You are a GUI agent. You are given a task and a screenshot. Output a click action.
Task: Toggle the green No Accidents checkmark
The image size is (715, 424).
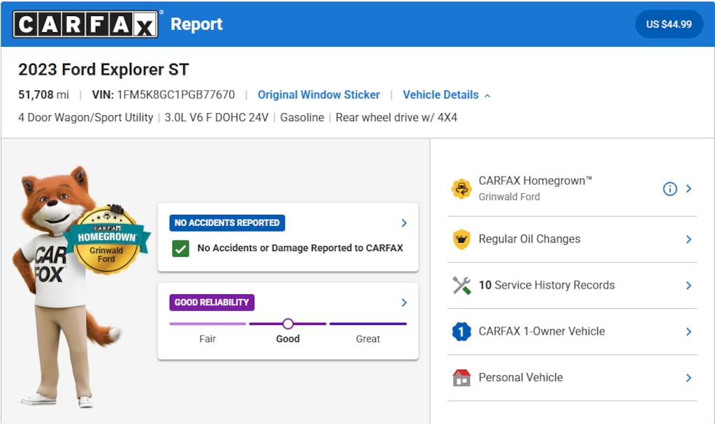[181, 248]
